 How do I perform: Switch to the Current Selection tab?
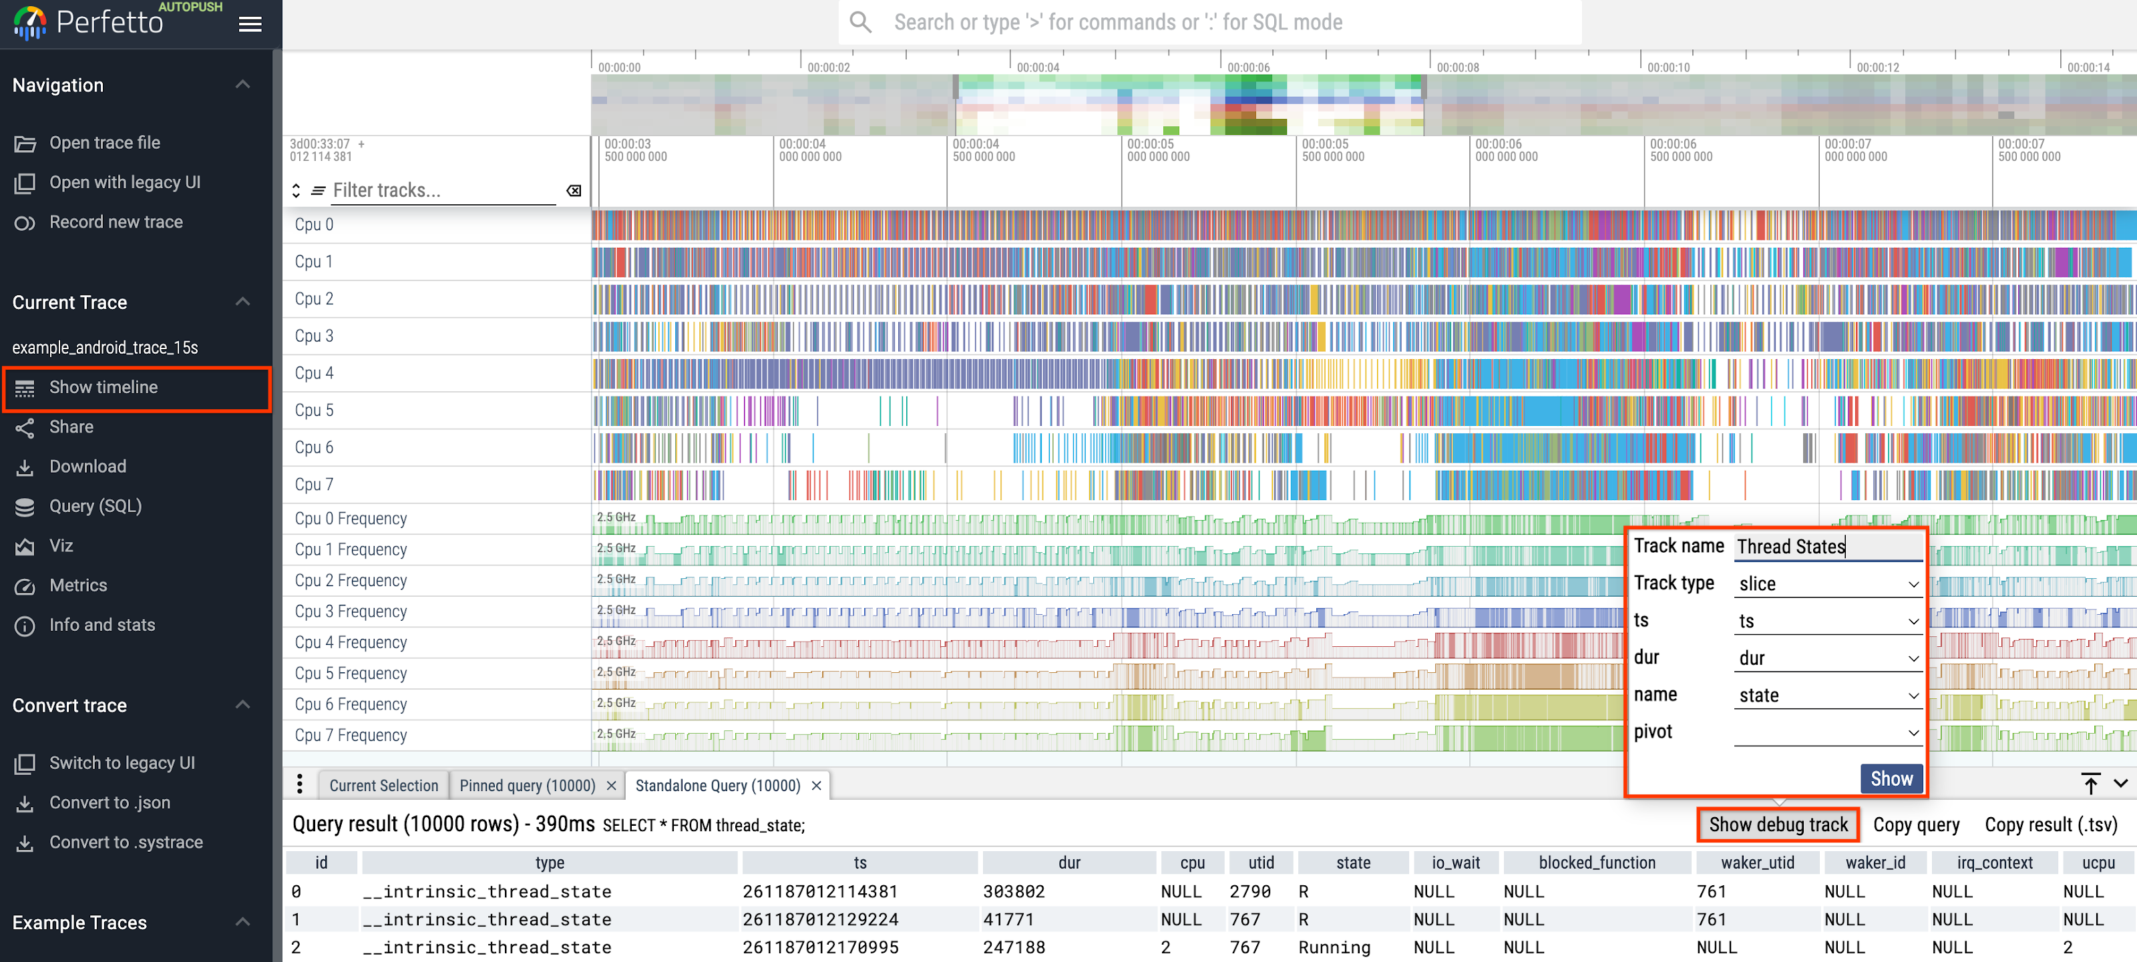(383, 784)
